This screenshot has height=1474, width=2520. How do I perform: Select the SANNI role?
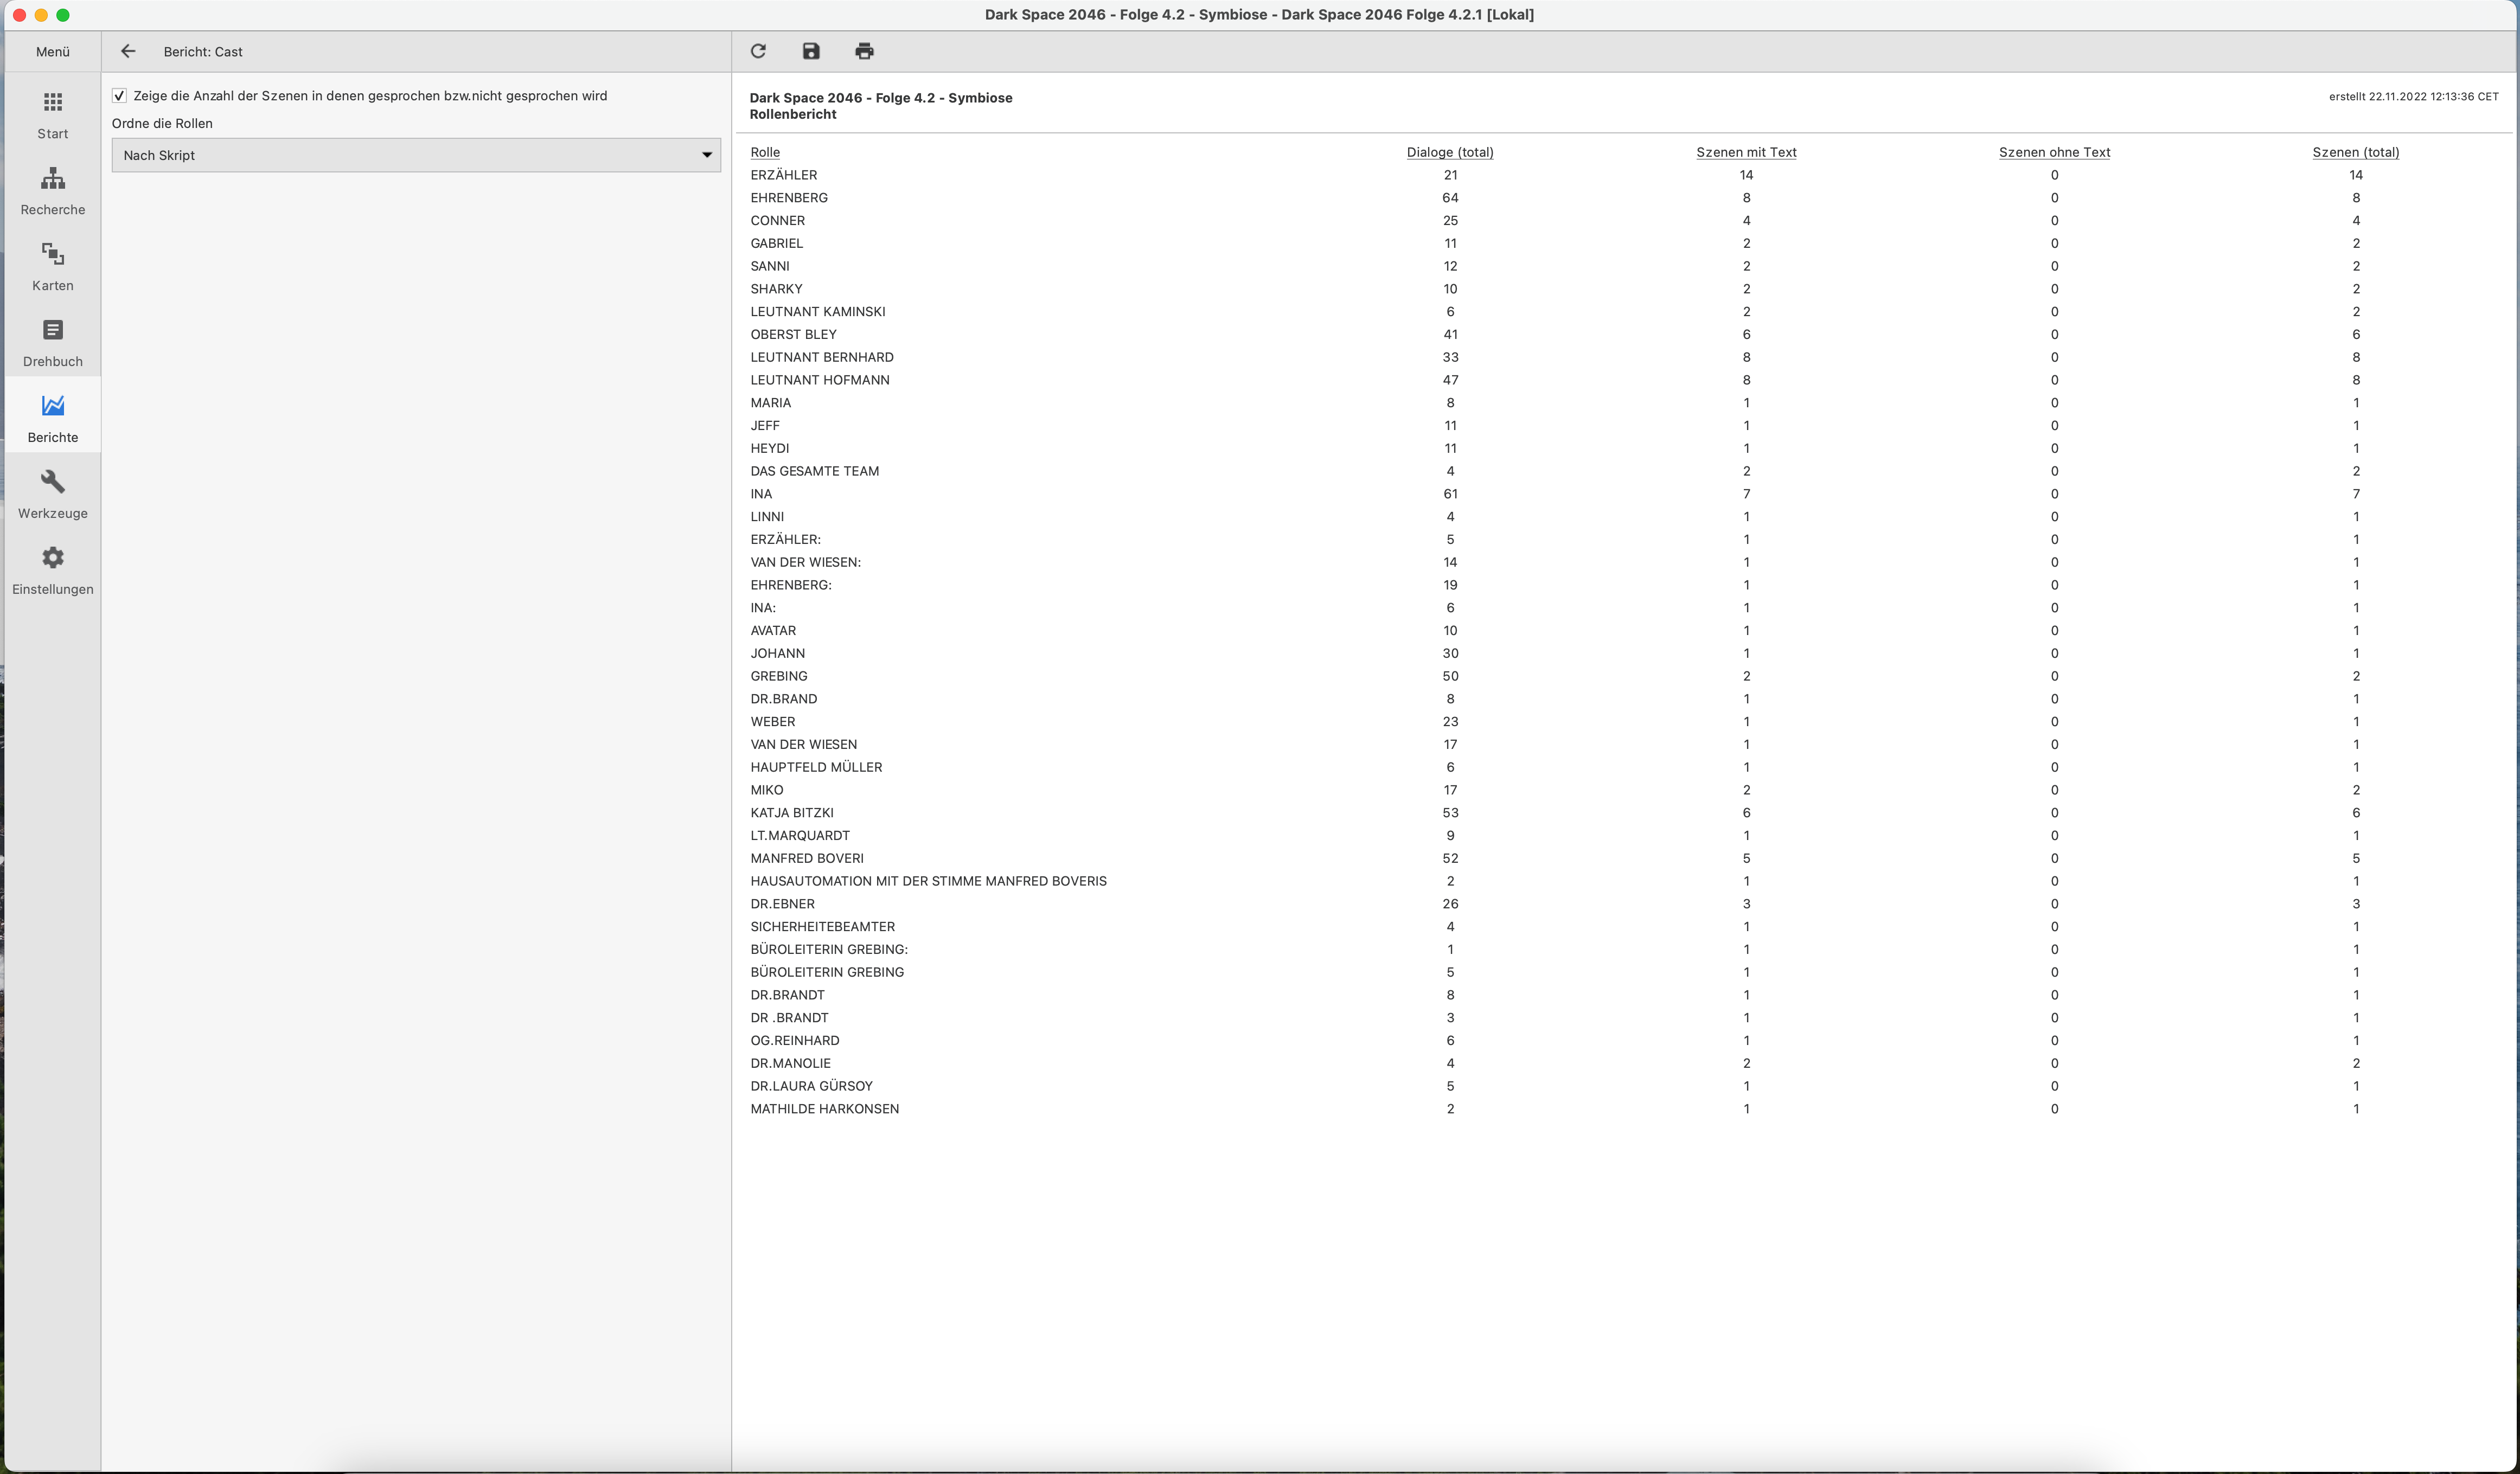(769, 266)
